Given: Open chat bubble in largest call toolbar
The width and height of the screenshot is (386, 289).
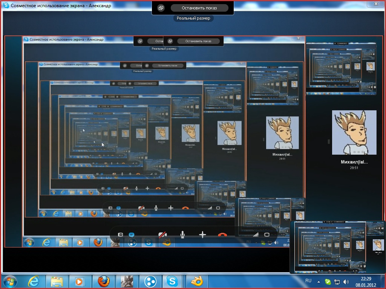Looking at the screenshot, I should 132,234.
